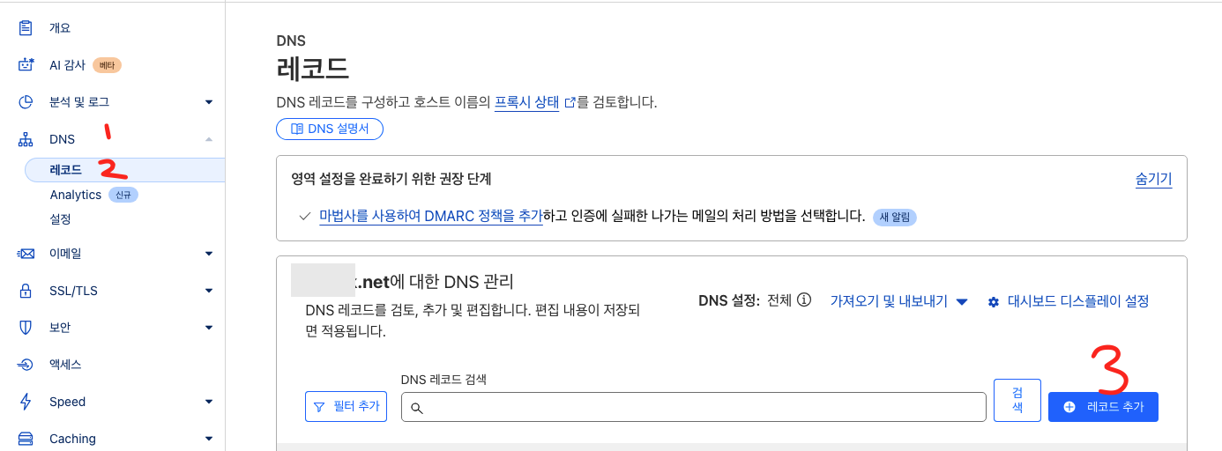Click the DNS 설정 info circle icon
Image resolution: width=1222 pixels, height=451 pixels.
pos(804,300)
